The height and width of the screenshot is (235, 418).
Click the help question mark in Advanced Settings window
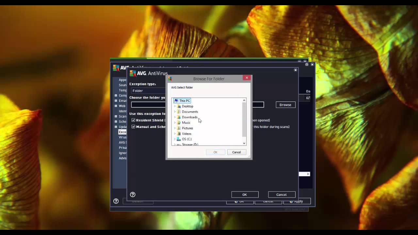(x=116, y=201)
